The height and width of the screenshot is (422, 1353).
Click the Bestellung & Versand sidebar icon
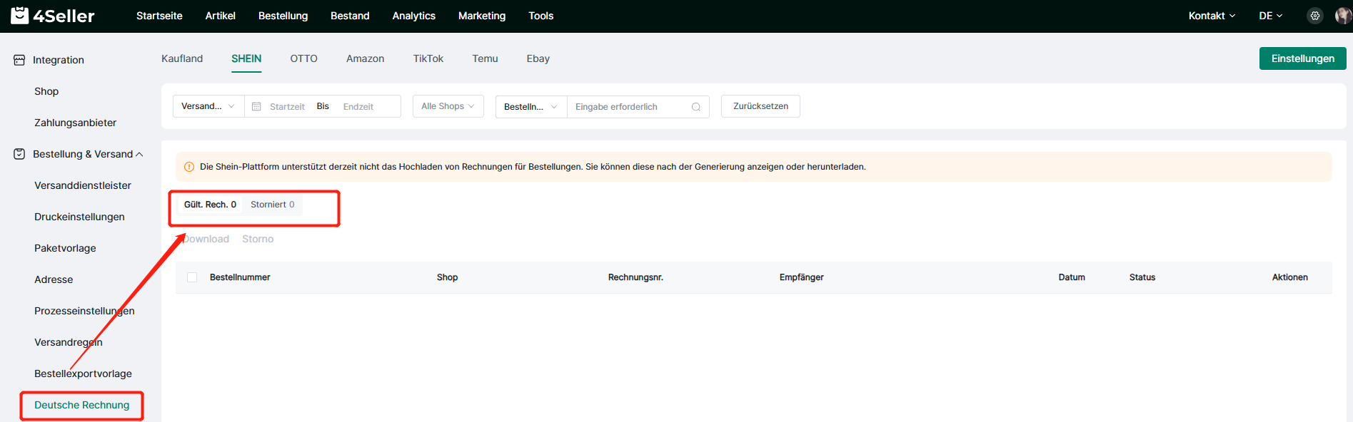(x=19, y=154)
